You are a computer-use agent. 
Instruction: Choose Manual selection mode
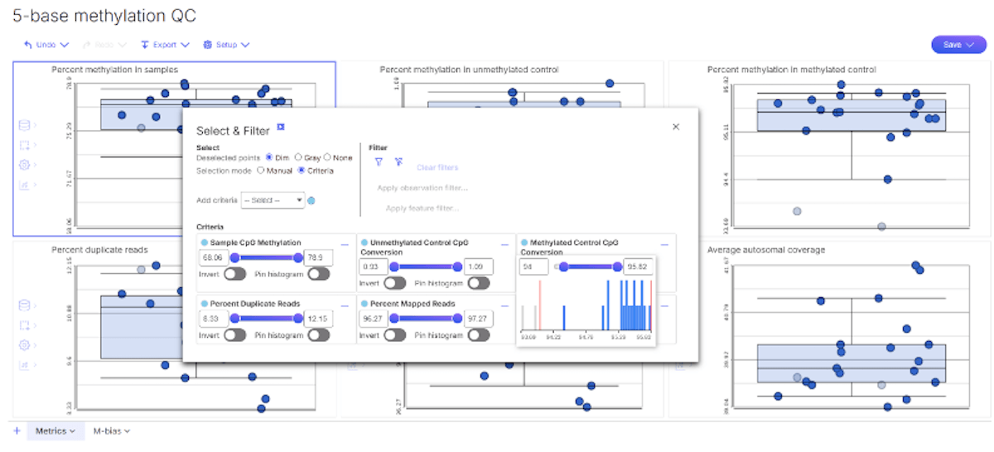tap(261, 171)
